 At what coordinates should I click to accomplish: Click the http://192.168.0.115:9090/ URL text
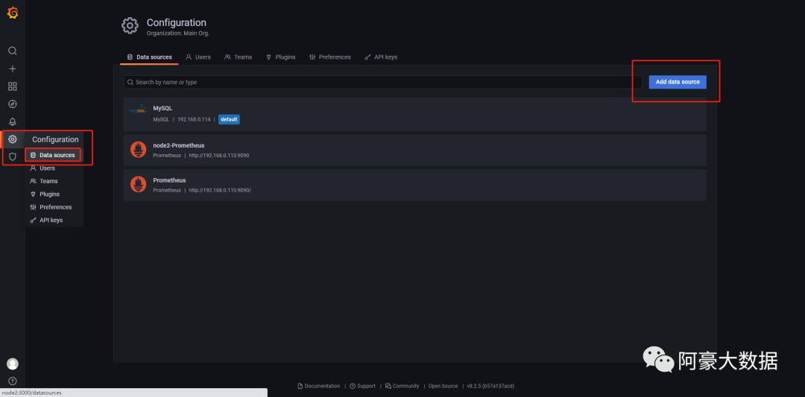click(220, 190)
